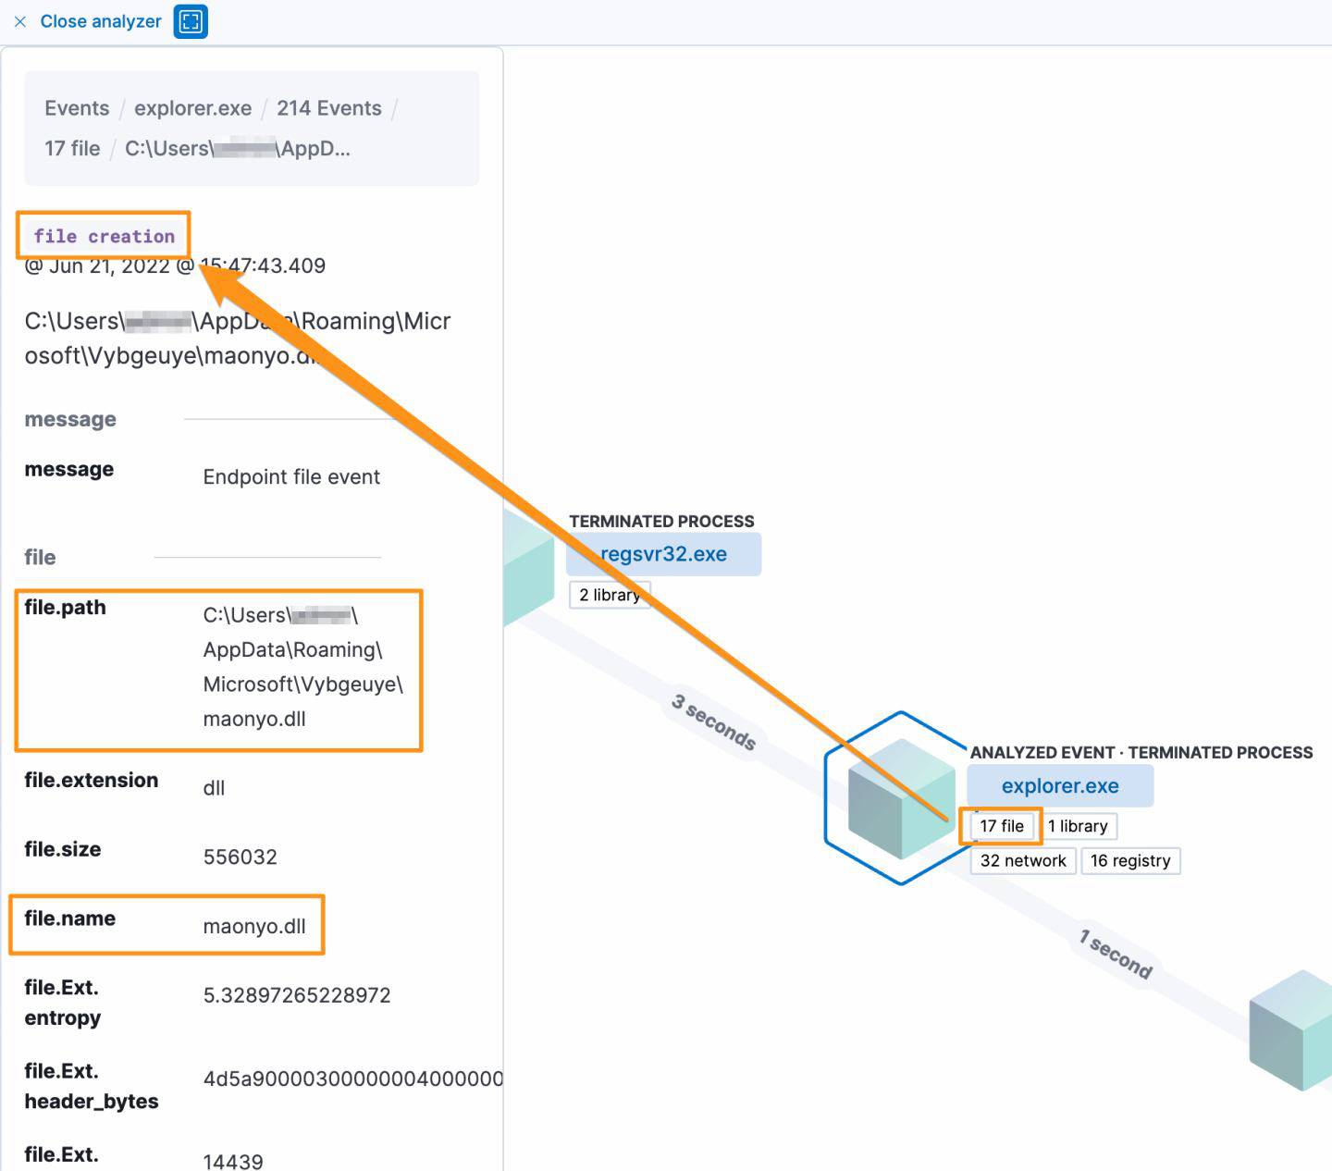Screen dimensions: 1332x1171
Task: Open the 32 network events pill
Action: click(x=1022, y=861)
